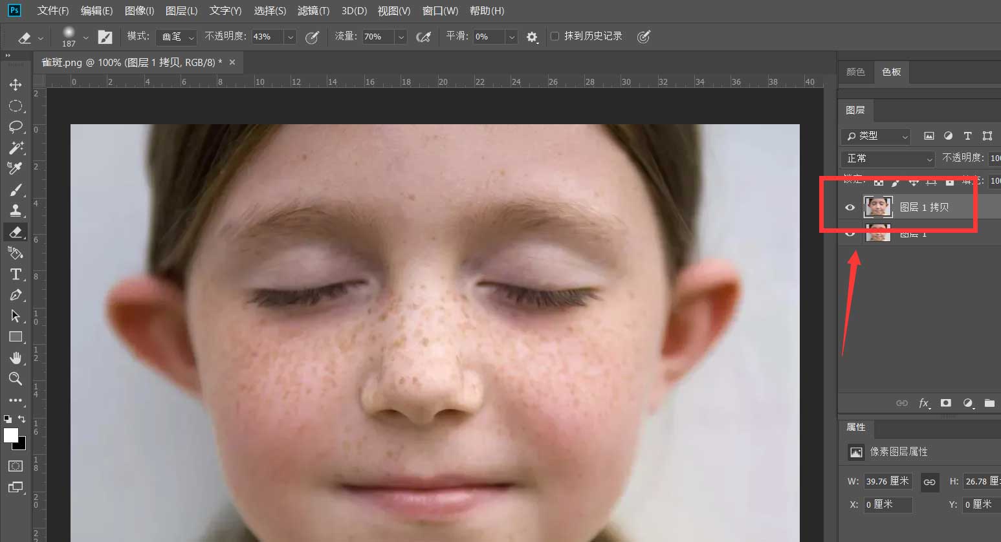Open the 滤镜(T) menu
This screenshot has height=542, width=1001.
313,11
